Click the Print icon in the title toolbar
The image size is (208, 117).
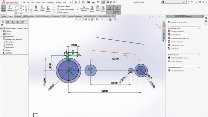coord(93,2)
